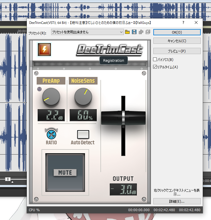The width and height of the screenshot is (211, 220).
Task: Open the Details (詳細) button
Action: [x=177, y=201]
